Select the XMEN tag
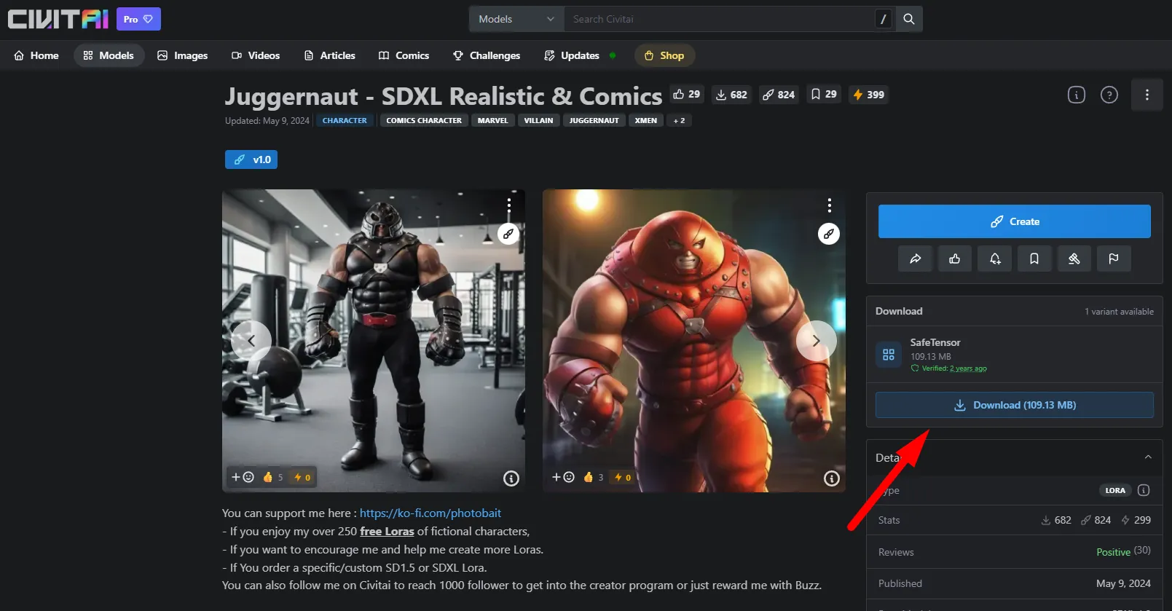 click(646, 121)
